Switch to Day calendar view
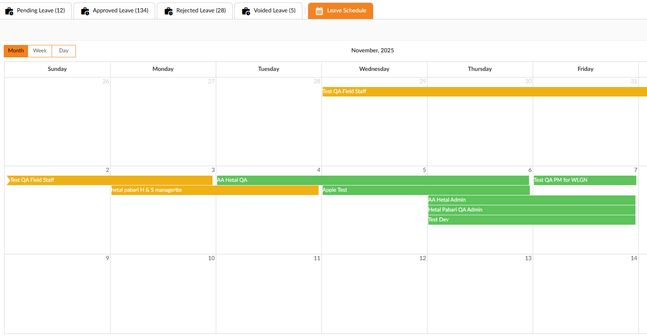The width and height of the screenshot is (647, 336). (64, 51)
